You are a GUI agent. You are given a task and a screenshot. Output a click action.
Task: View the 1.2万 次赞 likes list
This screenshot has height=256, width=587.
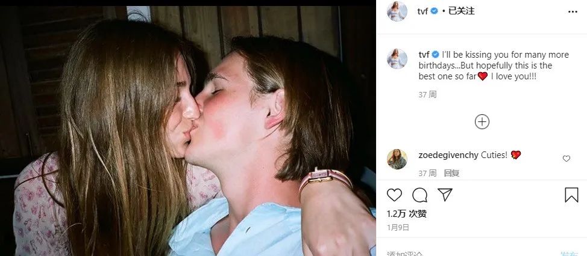tap(407, 214)
